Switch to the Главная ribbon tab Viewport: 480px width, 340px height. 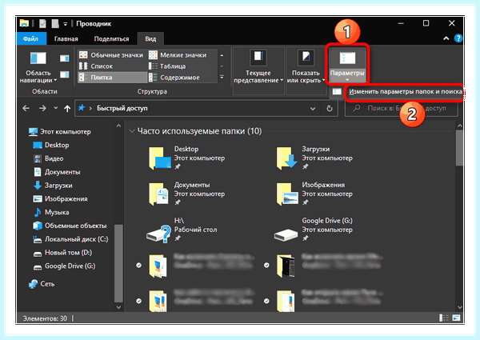point(66,39)
